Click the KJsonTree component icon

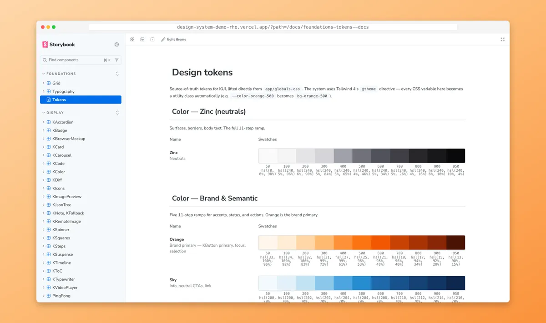point(49,205)
